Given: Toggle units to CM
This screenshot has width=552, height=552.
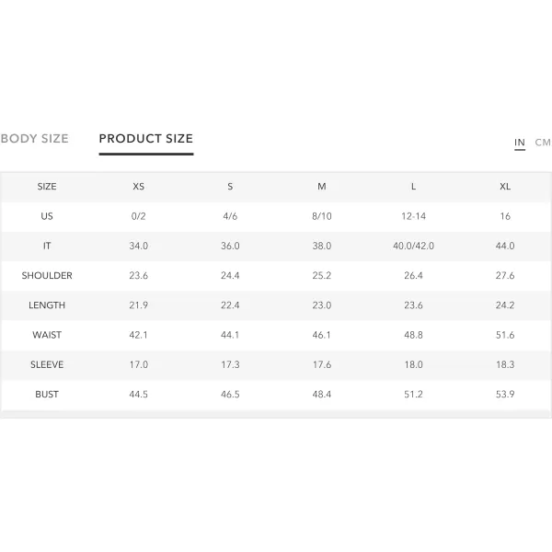Looking at the screenshot, I should (x=543, y=143).
